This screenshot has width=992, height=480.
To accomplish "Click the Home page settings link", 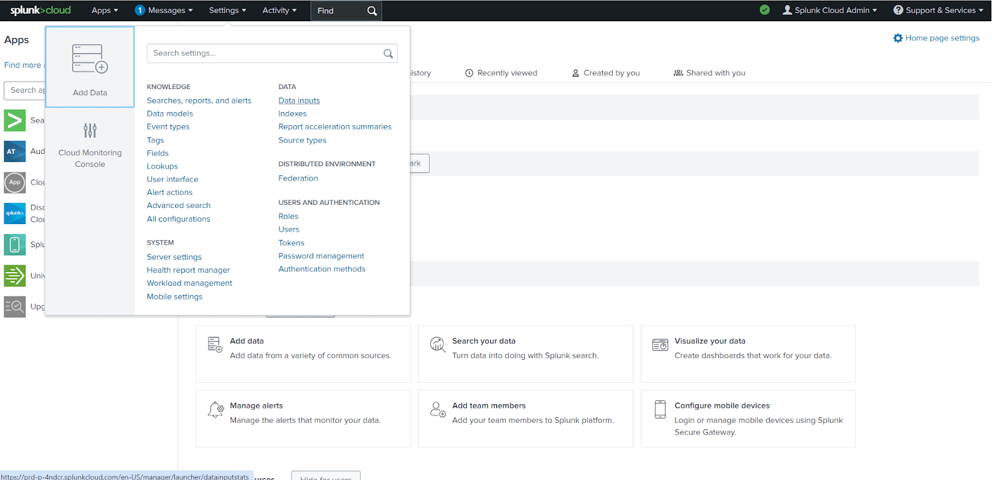I will (x=942, y=38).
